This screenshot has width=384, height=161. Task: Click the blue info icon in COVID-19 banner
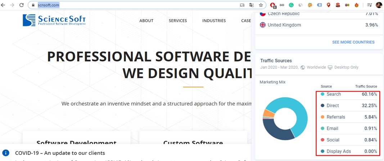click(5, 153)
